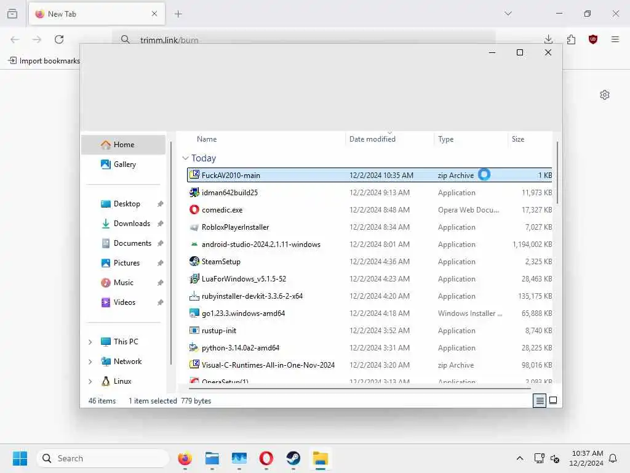Expand the This PC tree node
630x473 pixels.
click(90, 342)
